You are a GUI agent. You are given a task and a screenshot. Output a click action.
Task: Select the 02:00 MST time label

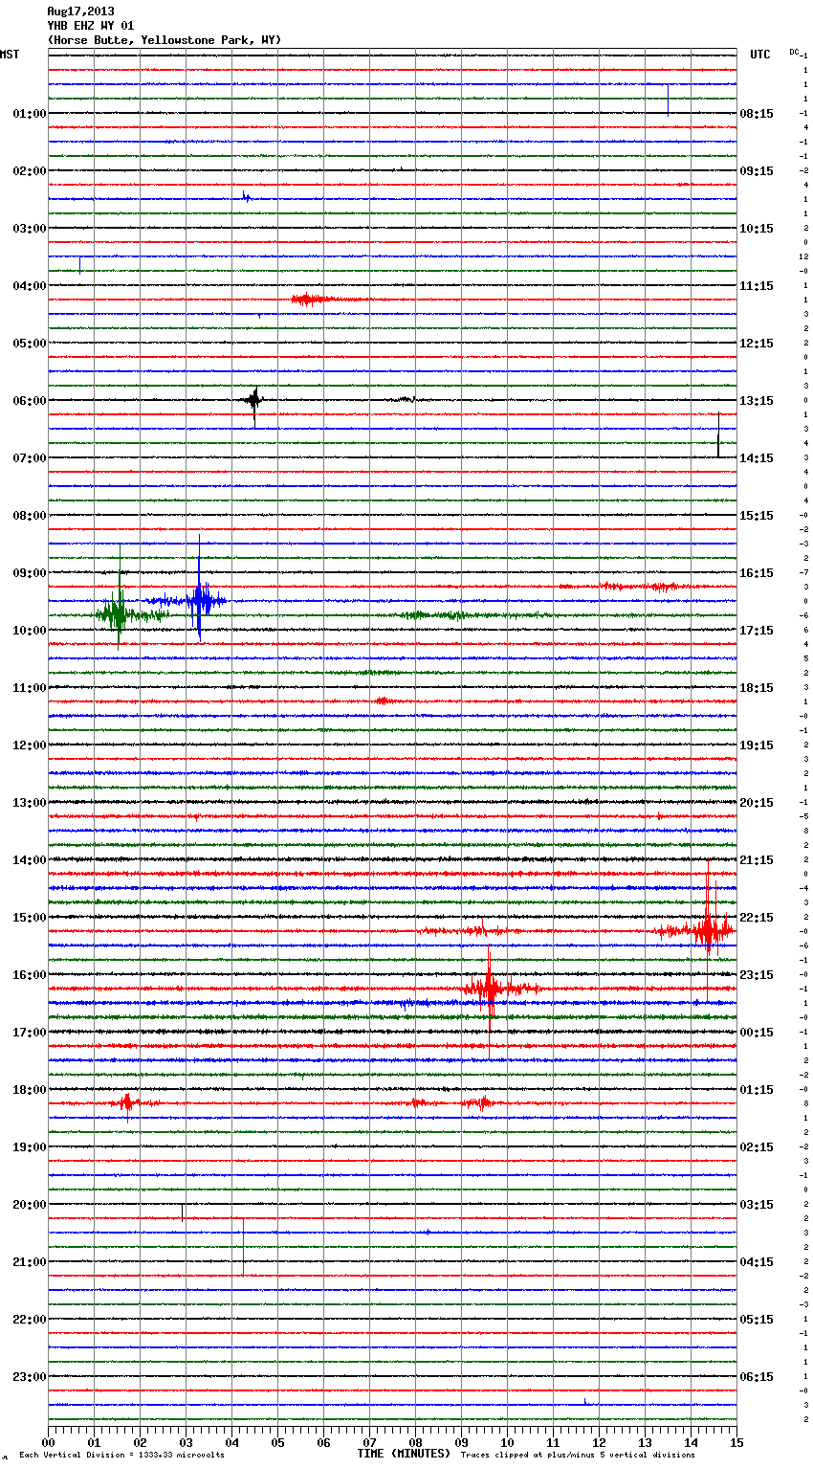tap(30, 171)
